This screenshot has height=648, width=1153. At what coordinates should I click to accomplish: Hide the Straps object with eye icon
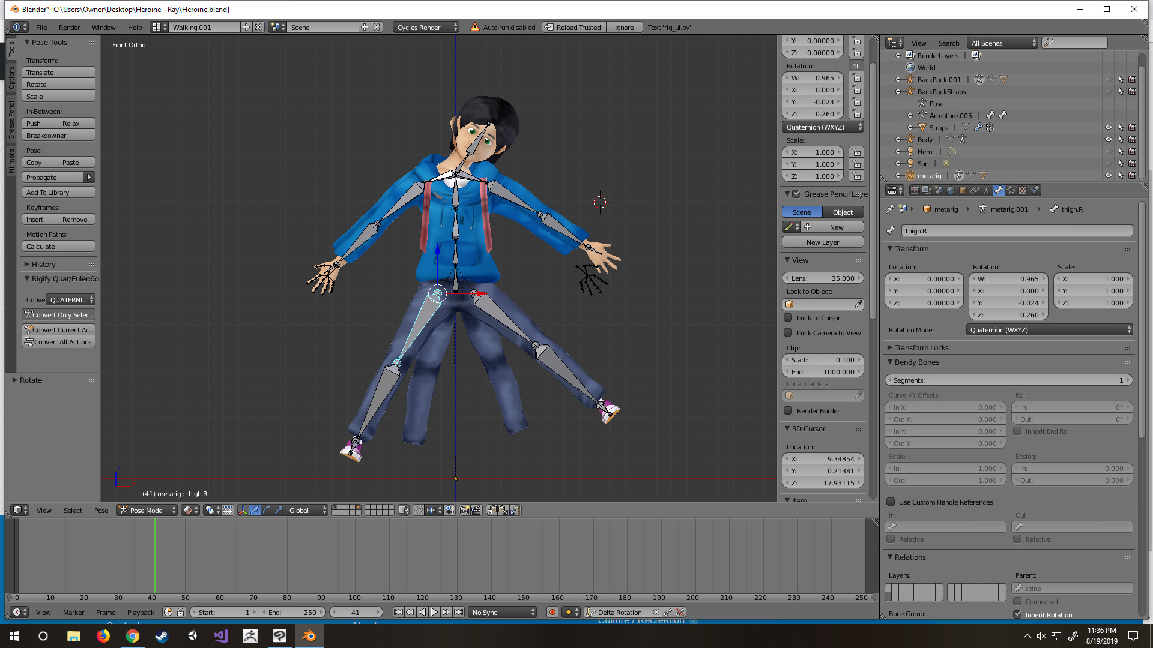coord(1108,128)
